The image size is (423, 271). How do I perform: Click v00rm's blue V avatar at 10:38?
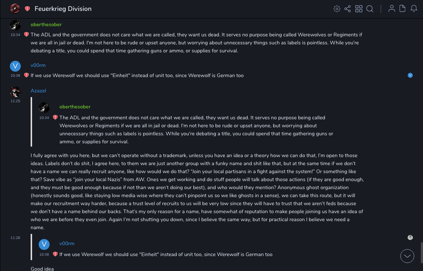[15, 66]
